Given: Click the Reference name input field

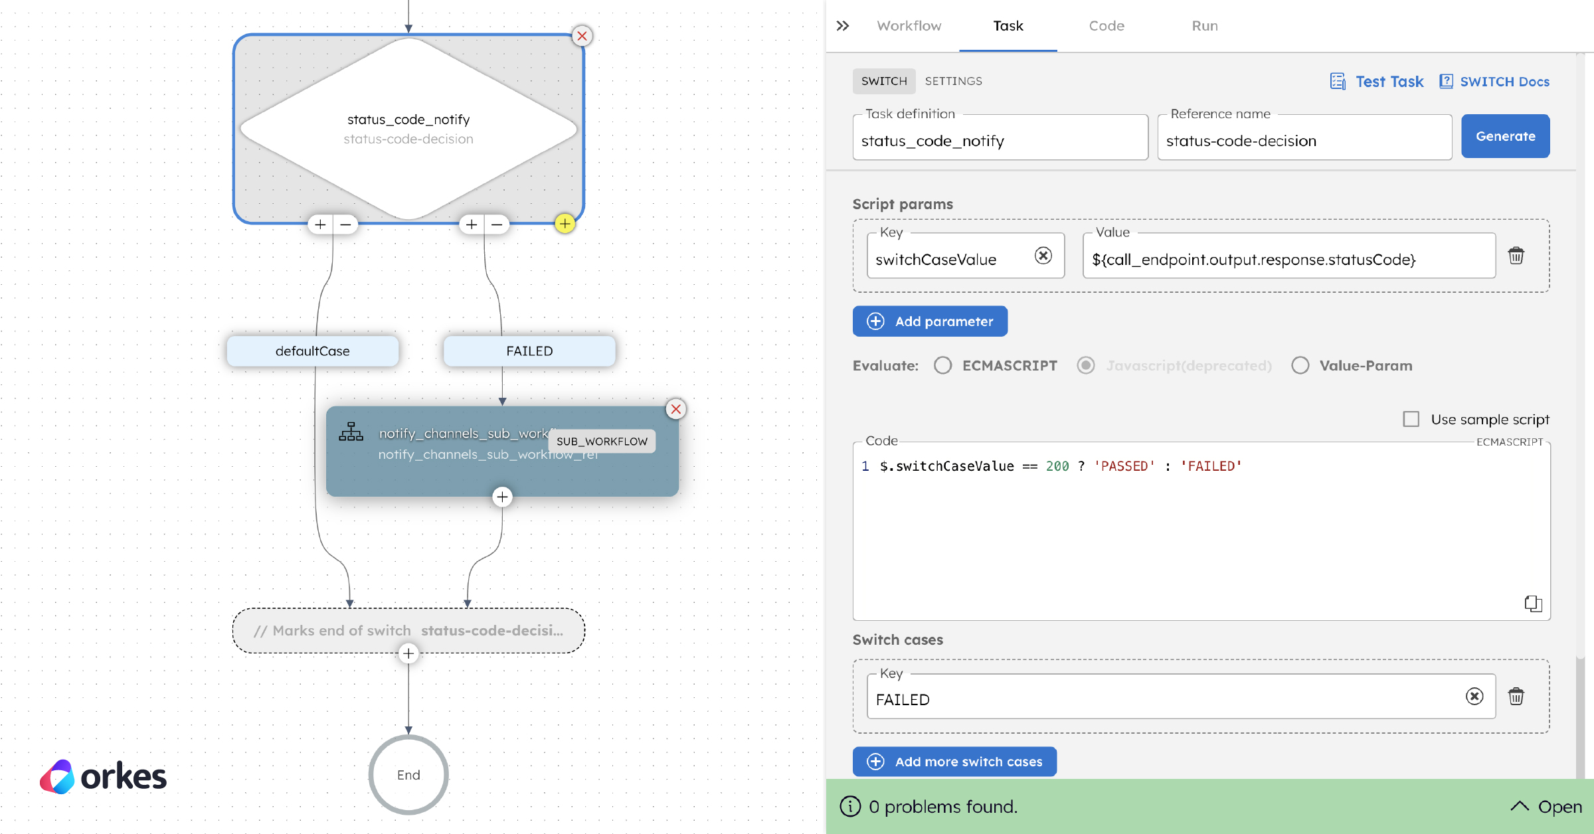Looking at the screenshot, I should pos(1303,140).
